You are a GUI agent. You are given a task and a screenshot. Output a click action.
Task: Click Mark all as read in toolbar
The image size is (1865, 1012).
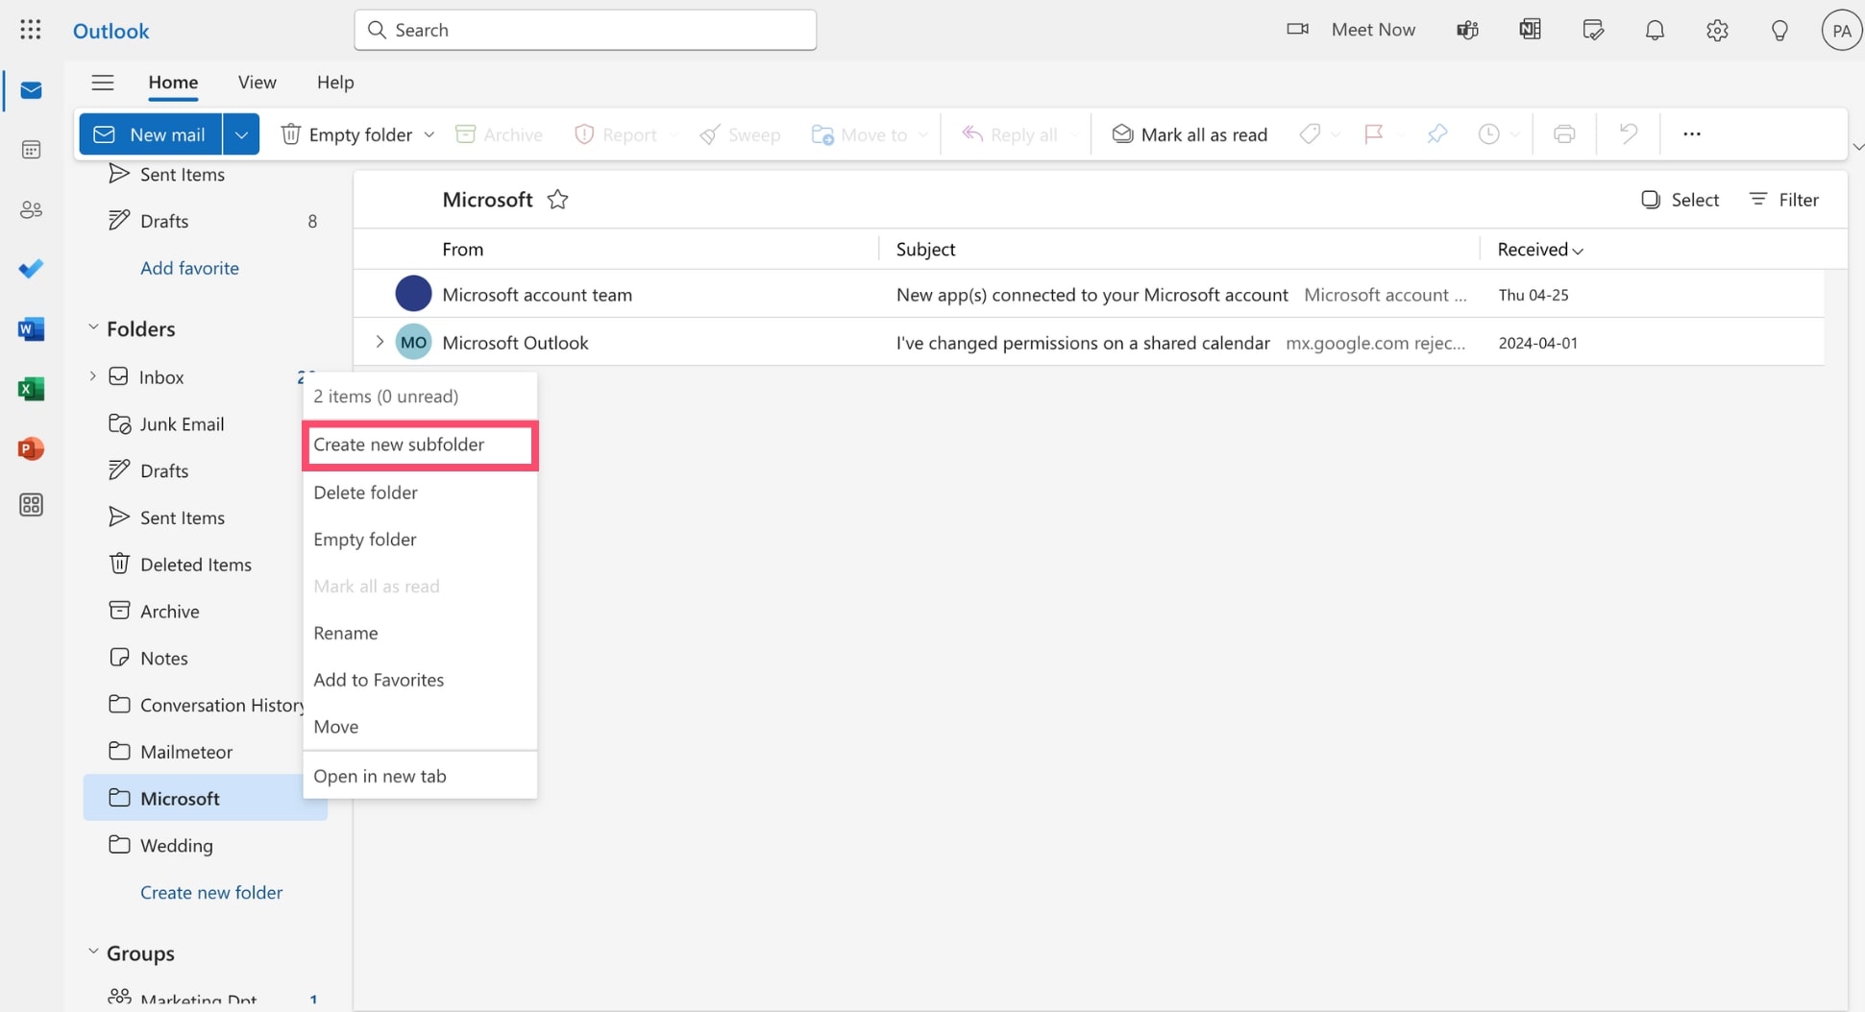(1190, 134)
